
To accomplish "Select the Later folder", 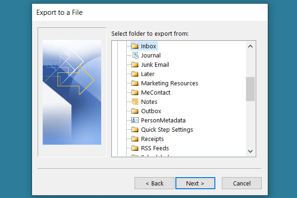I will tap(148, 74).
